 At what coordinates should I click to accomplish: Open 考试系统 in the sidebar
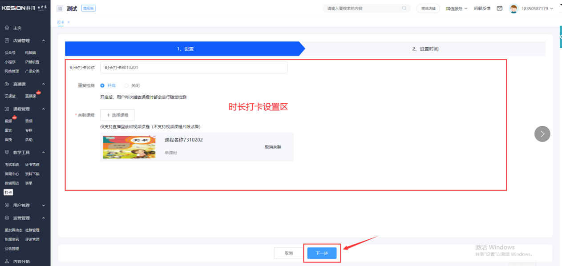tap(12, 165)
